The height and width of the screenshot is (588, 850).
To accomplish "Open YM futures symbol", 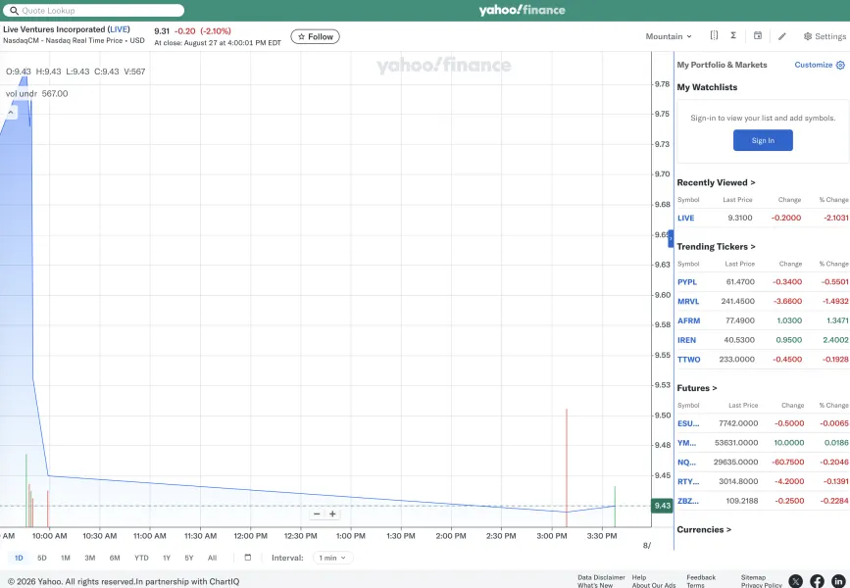I will [x=686, y=443].
